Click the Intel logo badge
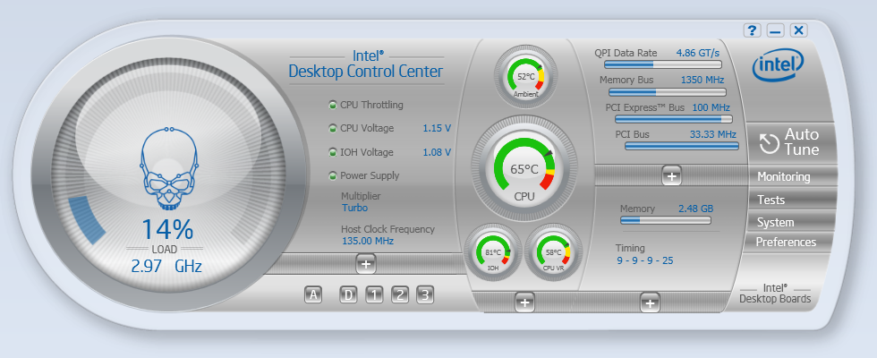 click(778, 65)
